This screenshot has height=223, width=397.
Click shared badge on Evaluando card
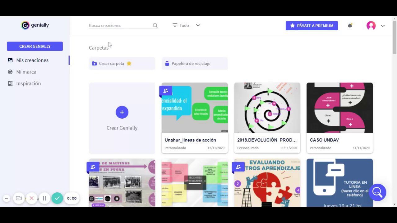(238, 167)
